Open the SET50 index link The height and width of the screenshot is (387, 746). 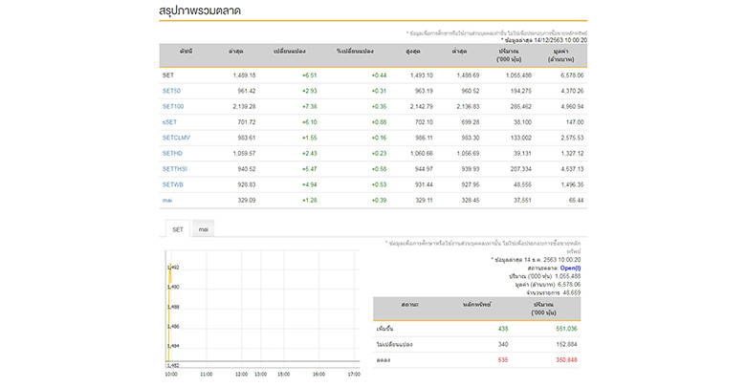pos(172,90)
